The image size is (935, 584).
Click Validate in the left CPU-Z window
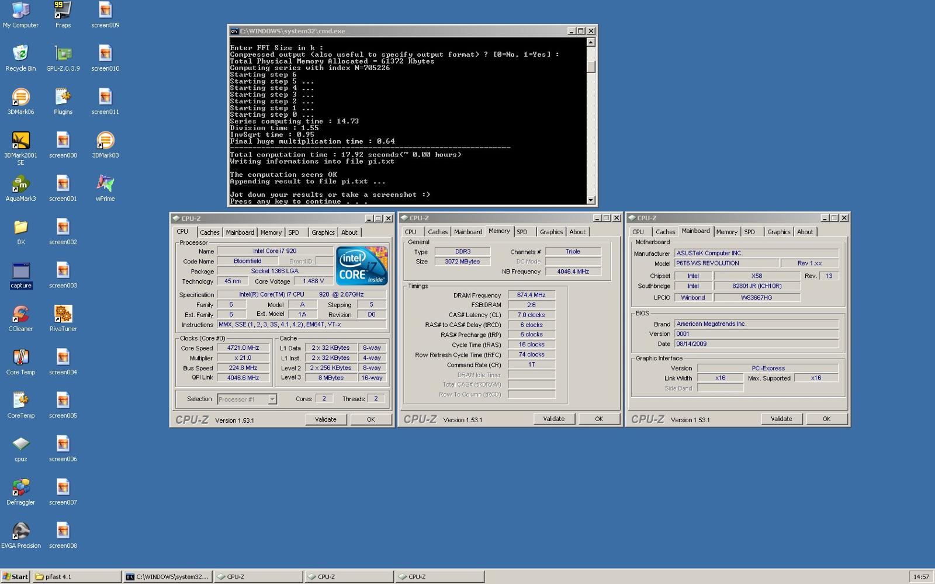tap(325, 419)
